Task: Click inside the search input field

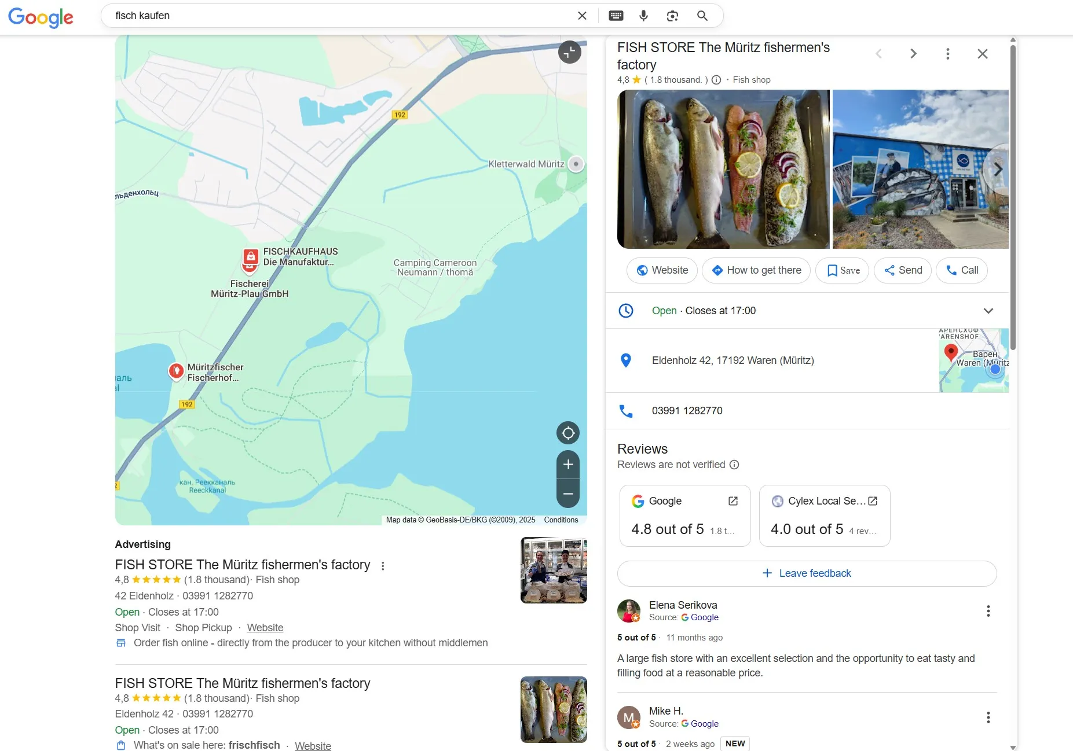Action: tap(342, 16)
